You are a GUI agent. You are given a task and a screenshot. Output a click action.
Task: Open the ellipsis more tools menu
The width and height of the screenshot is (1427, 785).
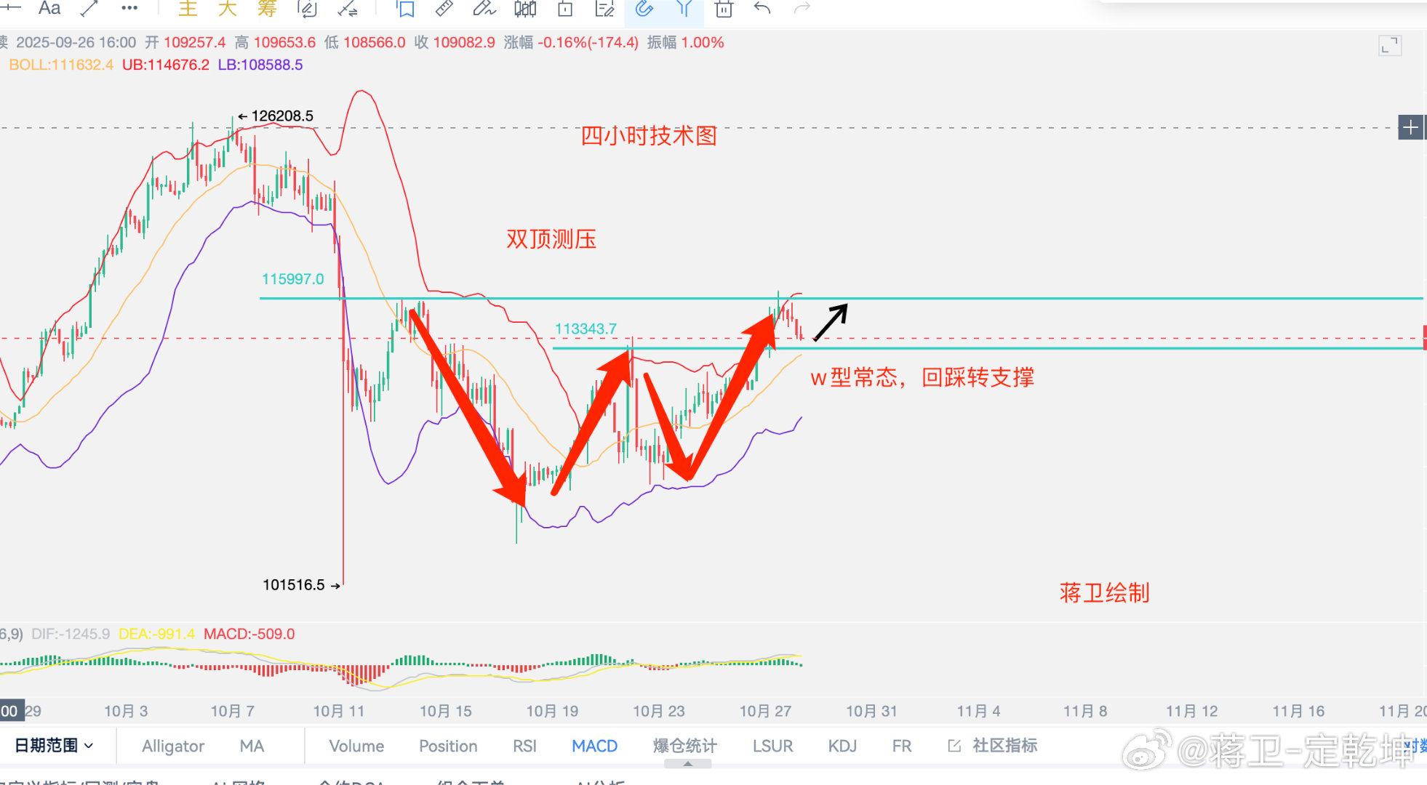pos(129,9)
